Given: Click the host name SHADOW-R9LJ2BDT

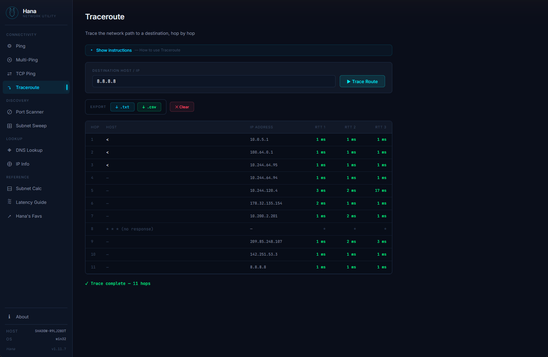Looking at the screenshot, I should 50,331.
